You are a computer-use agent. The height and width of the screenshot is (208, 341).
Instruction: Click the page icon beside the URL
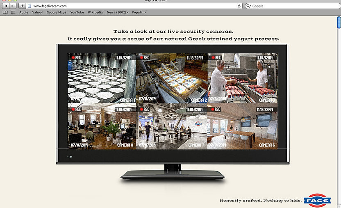(x=30, y=6)
